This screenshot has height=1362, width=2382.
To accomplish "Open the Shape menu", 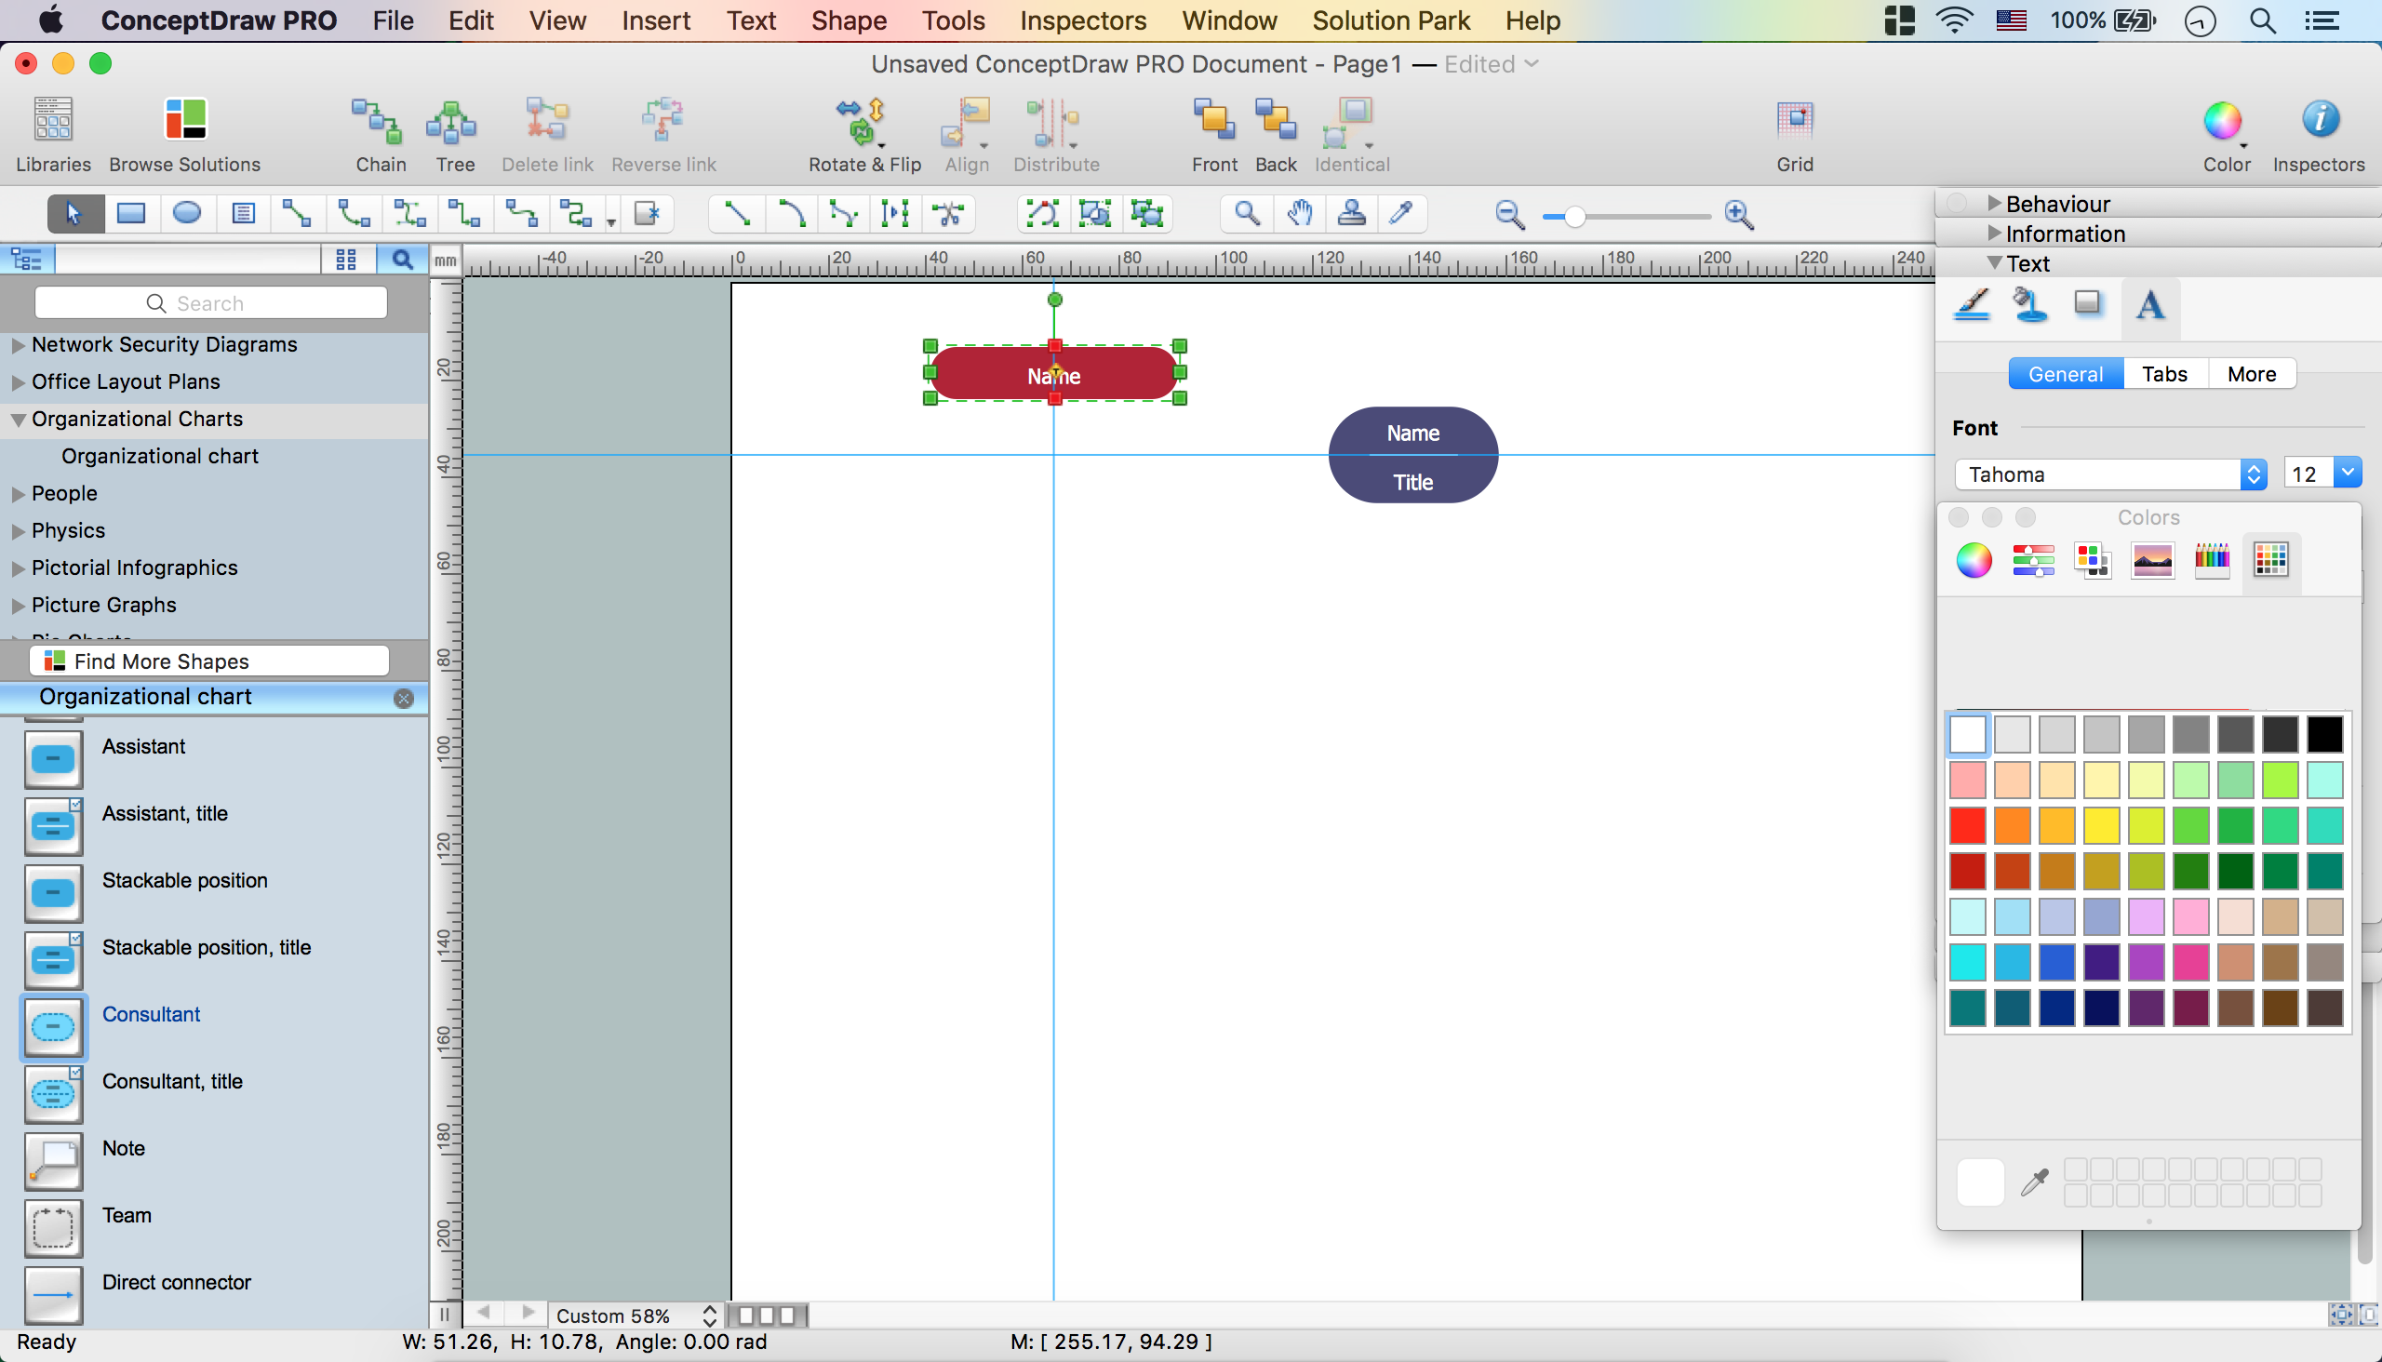I will [848, 20].
